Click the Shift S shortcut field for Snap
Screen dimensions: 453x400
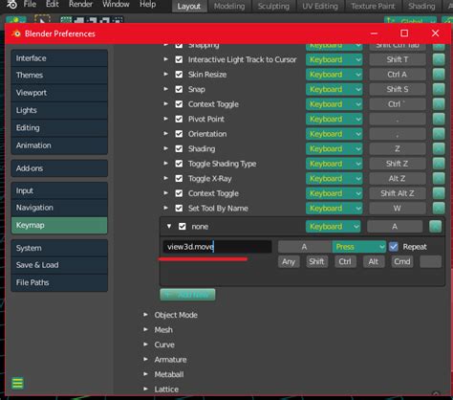pos(398,89)
